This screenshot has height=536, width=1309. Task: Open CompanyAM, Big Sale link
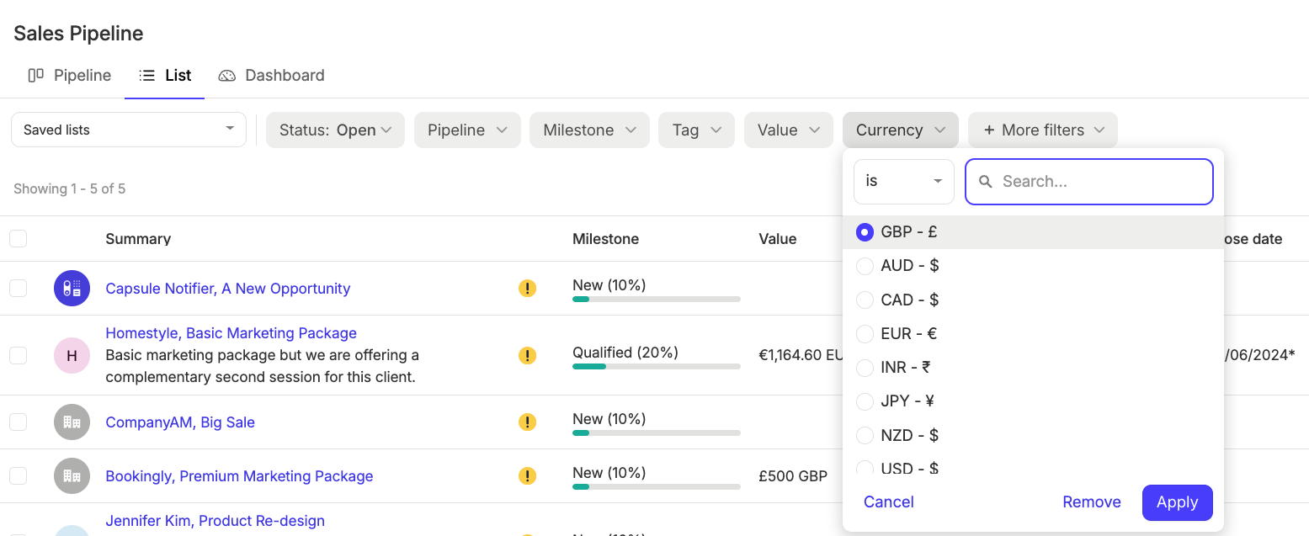coord(180,422)
